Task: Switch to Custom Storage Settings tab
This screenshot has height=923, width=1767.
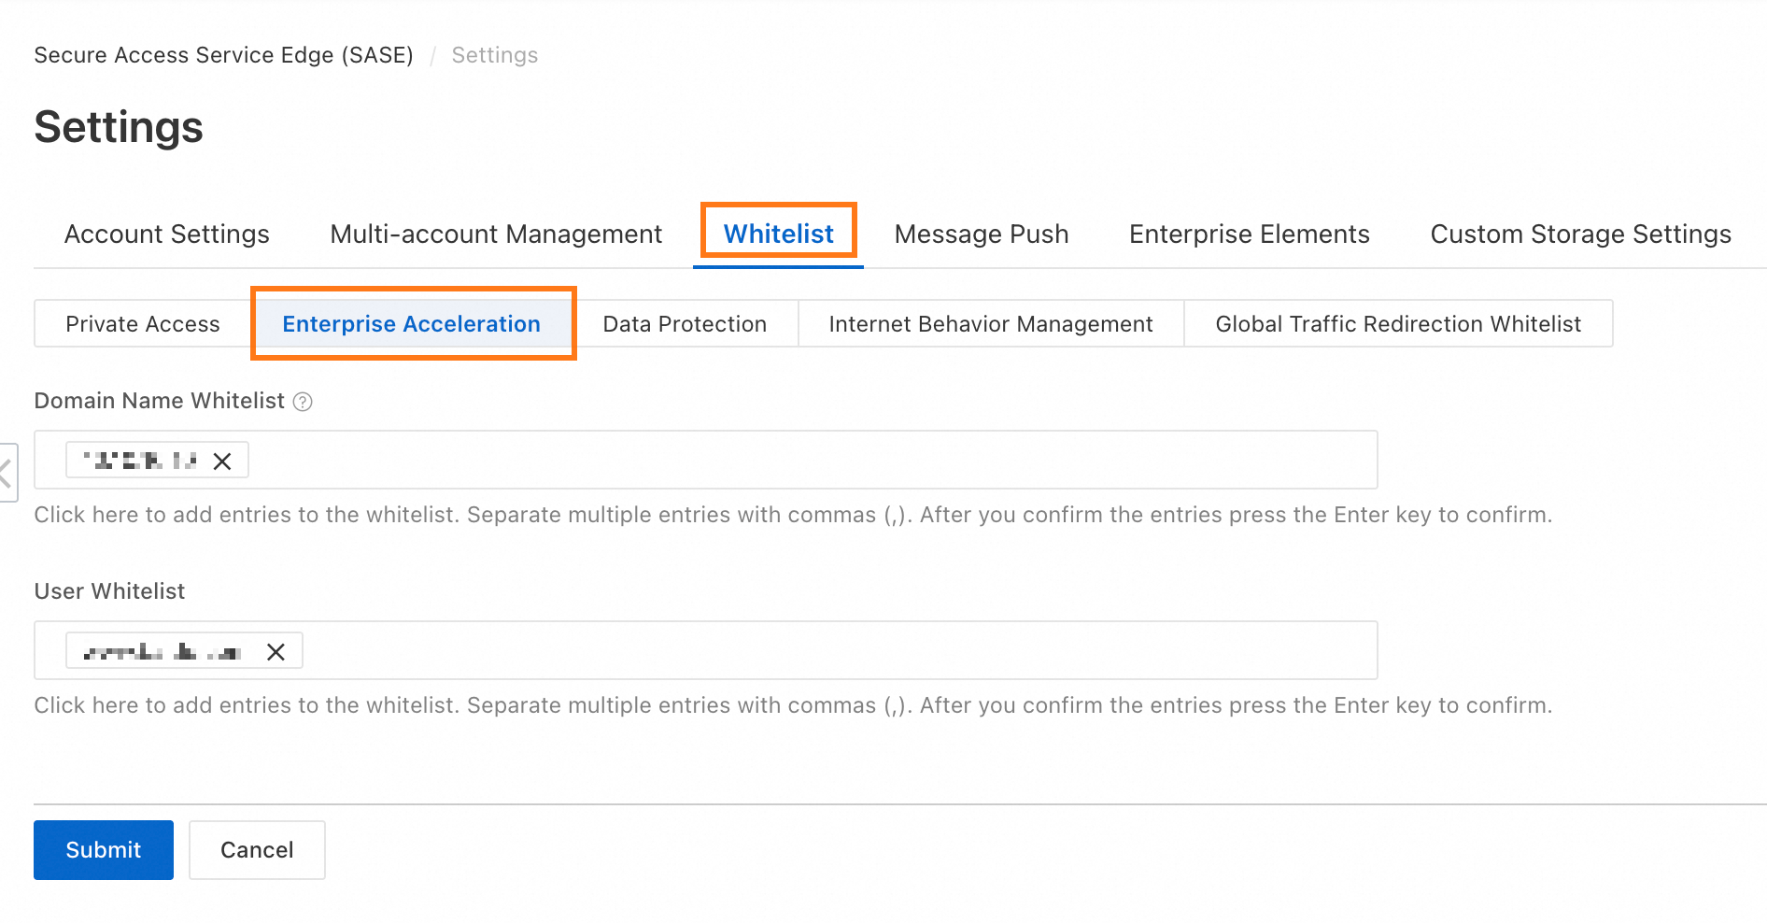Action: coord(1580,234)
